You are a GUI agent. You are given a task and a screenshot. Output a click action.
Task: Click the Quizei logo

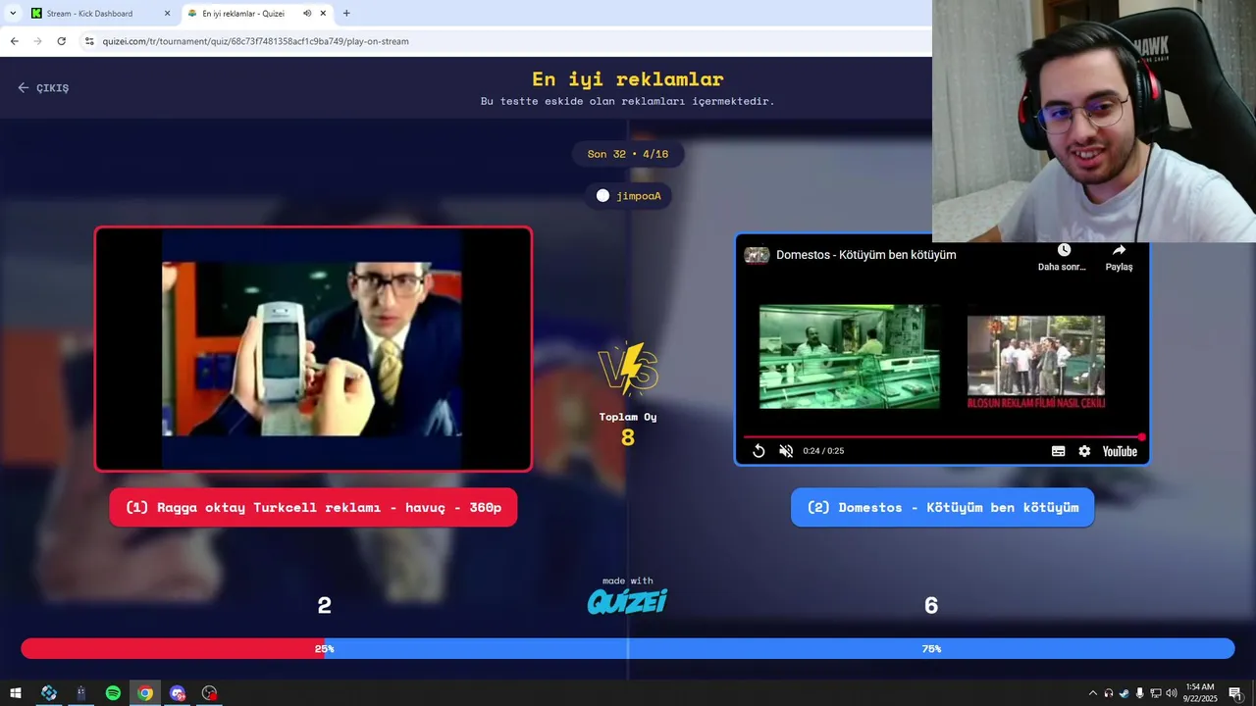click(x=627, y=601)
